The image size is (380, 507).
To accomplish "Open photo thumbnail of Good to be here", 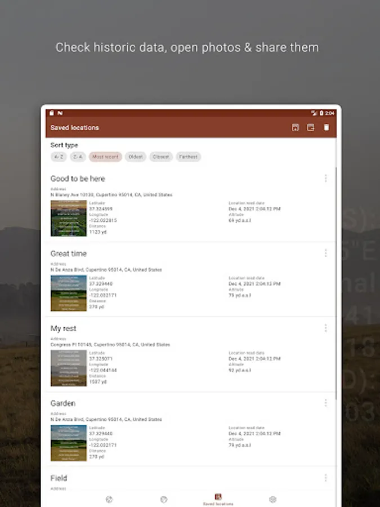I will pyautogui.click(x=69, y=218).
